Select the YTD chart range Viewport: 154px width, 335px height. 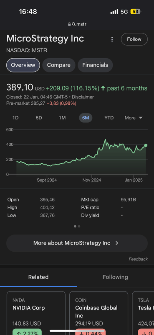tap(109, 118)
